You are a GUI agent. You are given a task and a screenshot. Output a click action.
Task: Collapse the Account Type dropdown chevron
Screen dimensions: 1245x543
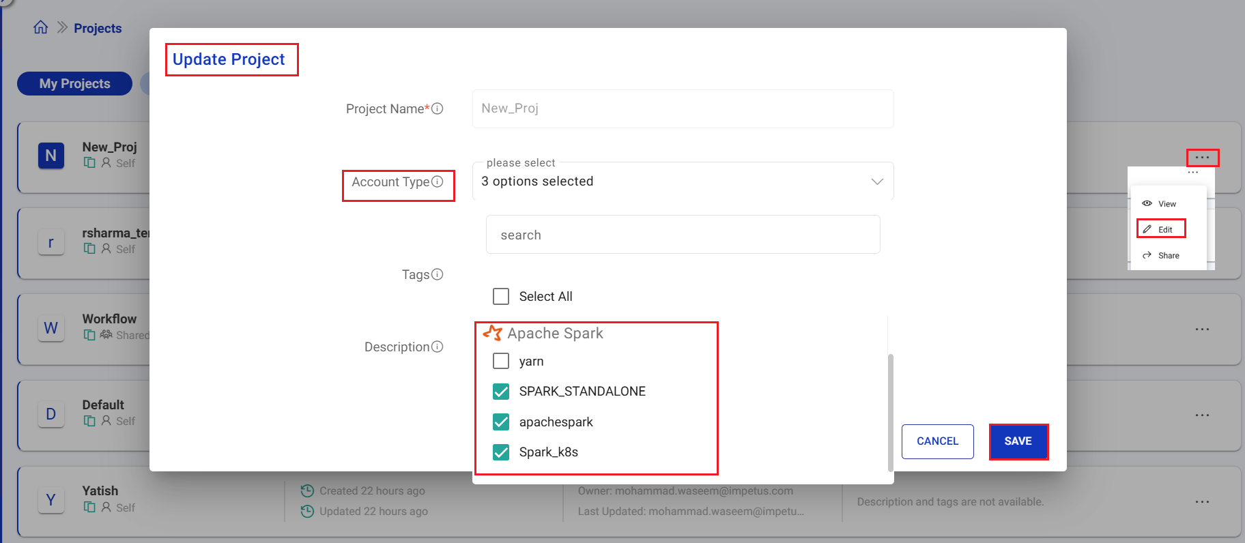click(877, 181)
